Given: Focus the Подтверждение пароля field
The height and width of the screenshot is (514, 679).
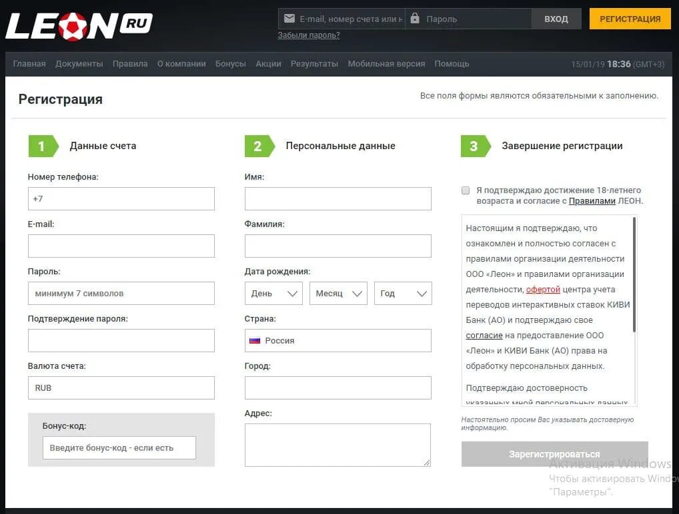Looking at the screenshot, I should pos(121,340).
